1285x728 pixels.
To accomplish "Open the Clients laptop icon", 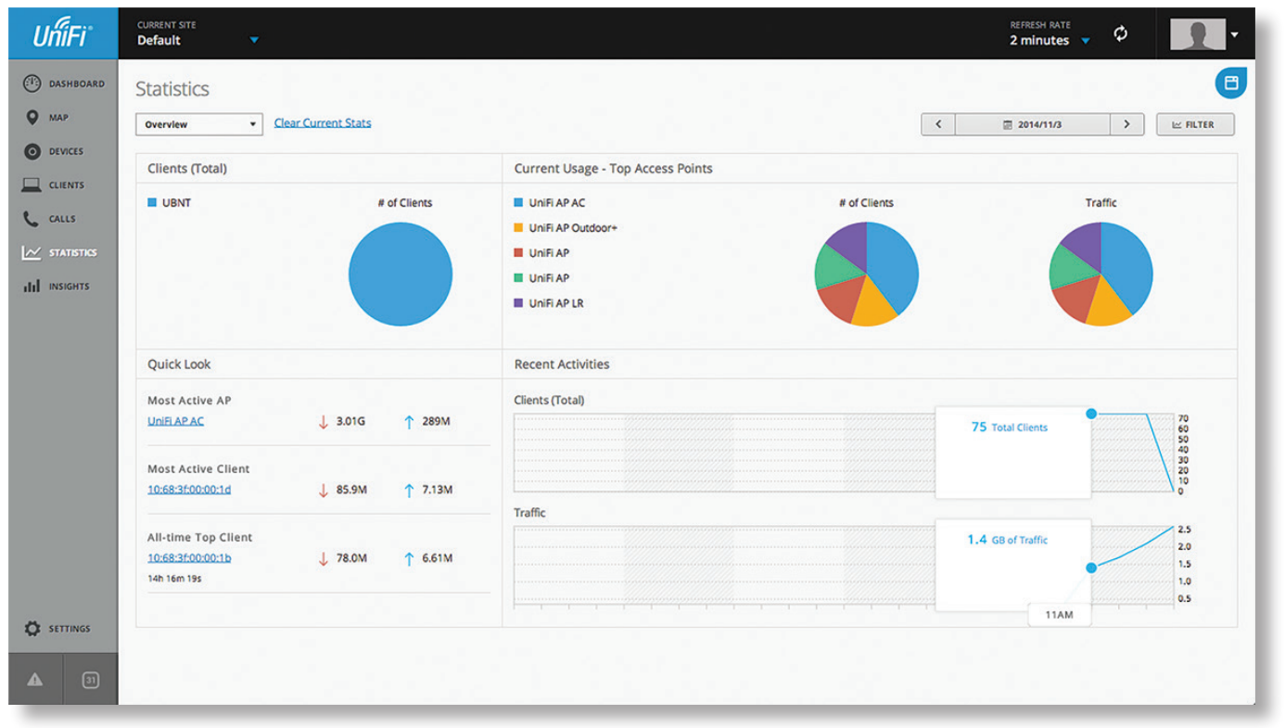I will coord(32,185).
